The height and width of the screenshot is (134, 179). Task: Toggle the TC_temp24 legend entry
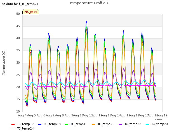click(23, 128)
